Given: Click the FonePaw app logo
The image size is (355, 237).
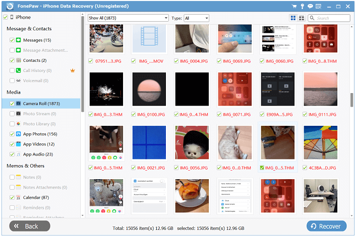Looking at the screenshot, I should coord(10,7).
